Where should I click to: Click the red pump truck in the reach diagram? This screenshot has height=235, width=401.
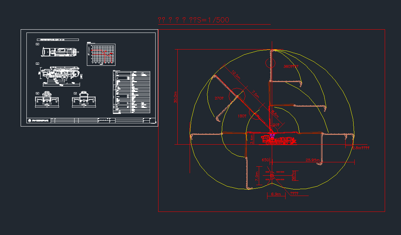pyautogui.click(x=278, y=140)
